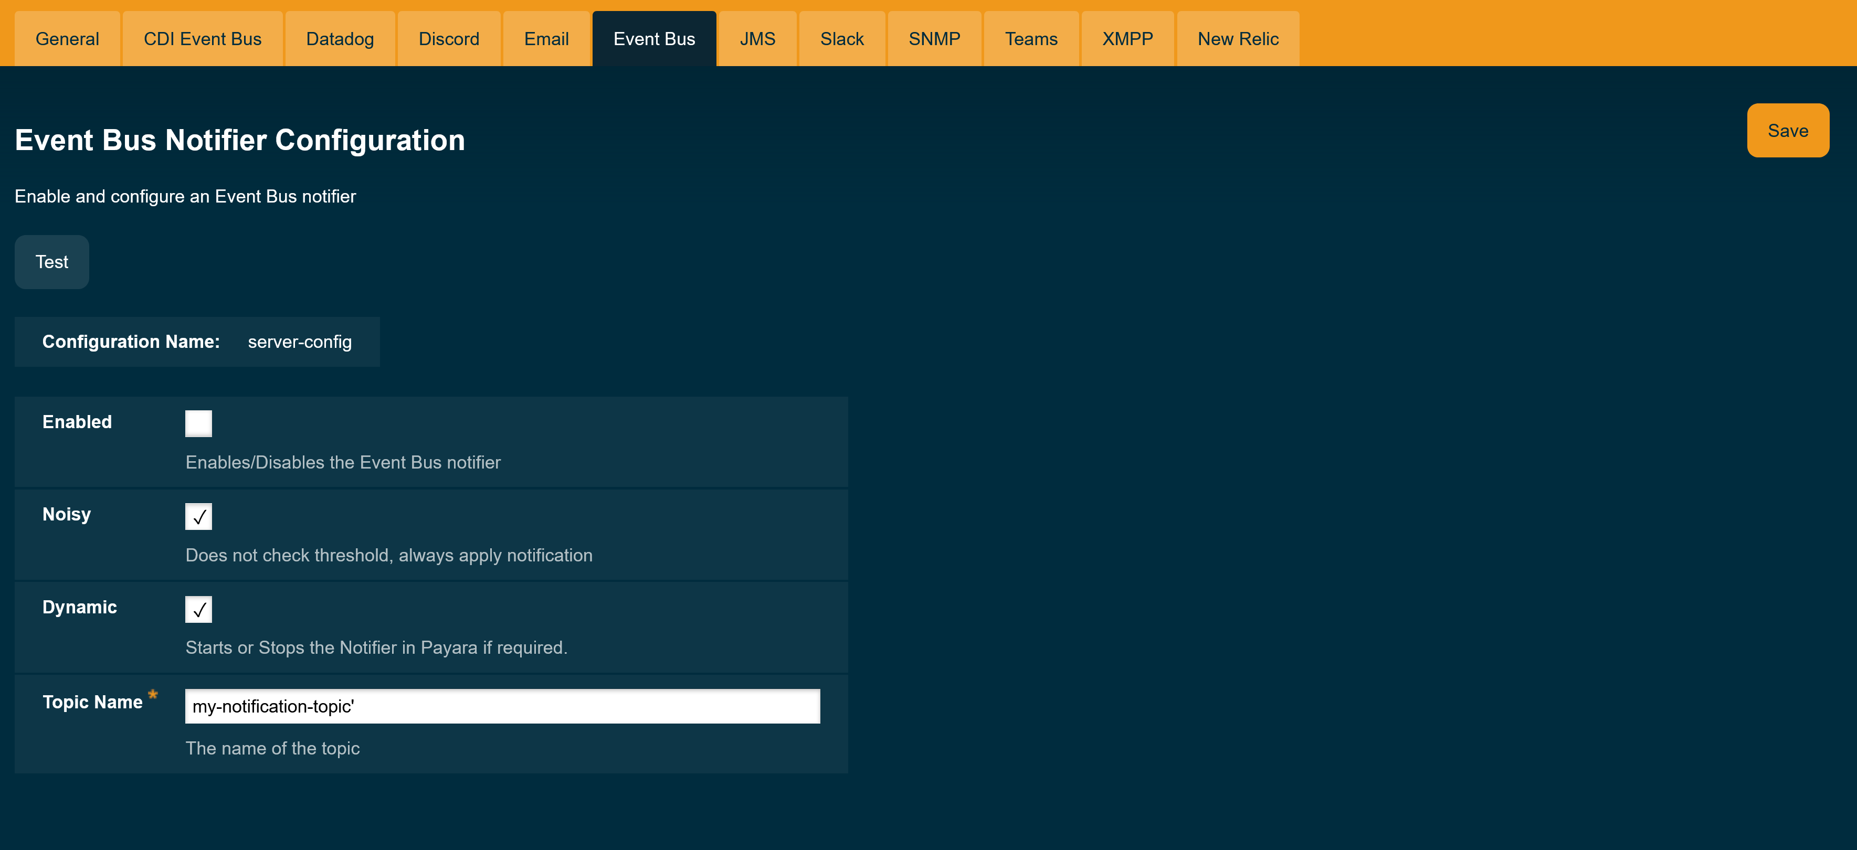1857x850 pixels.
Task: Select the Datadog notifier tab
Action: click(340, 38)
